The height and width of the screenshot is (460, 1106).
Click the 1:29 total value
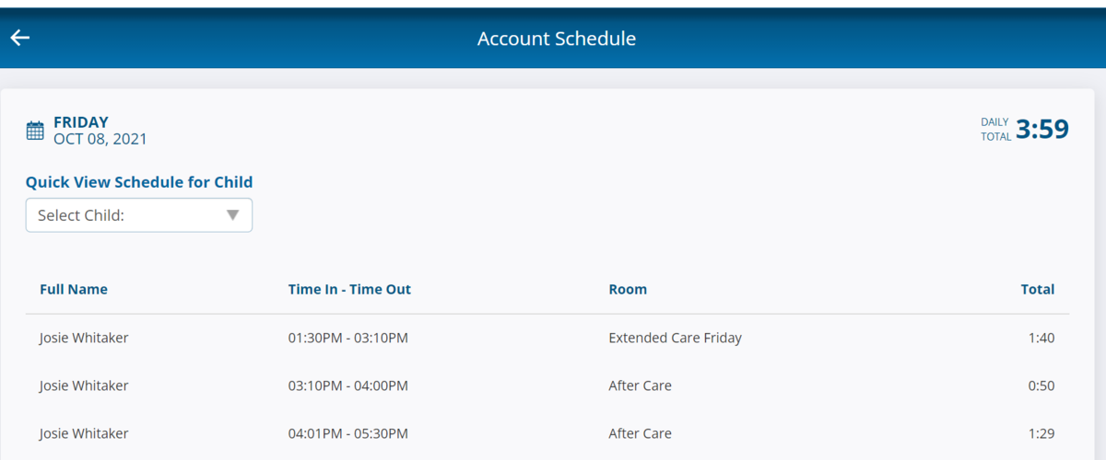(x=1041, y=433)
